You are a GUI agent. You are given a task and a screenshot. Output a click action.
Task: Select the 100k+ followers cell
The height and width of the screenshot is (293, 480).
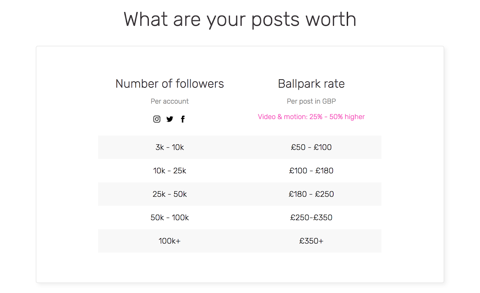coord(169,241)
